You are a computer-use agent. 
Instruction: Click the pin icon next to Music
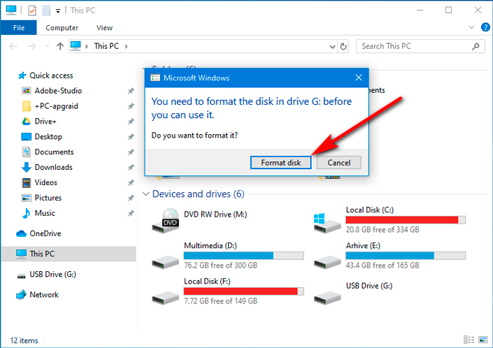(x=131, y=214)
